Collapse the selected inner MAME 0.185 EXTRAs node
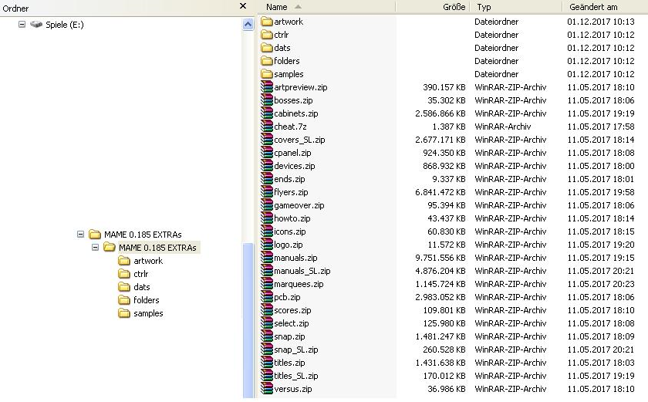 [95, 248]
